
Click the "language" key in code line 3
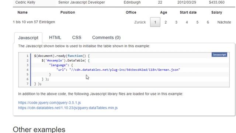(x=58, y=65)
